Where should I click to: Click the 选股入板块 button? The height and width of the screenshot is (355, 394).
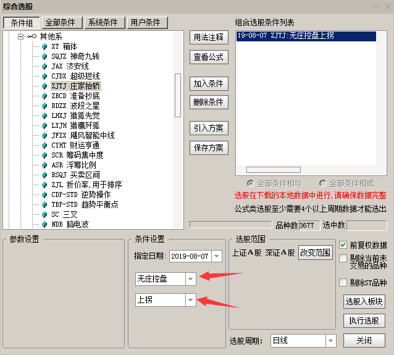pos(364,301)
